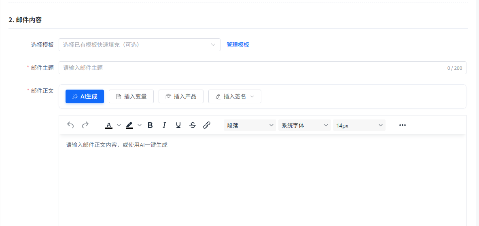The image size is (479, 226).
Task: Insert a hyperlink via link icon
Action: [207, 125]
